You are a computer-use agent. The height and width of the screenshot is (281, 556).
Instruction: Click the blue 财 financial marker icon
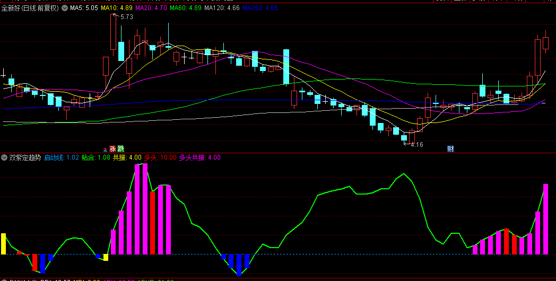pyautogui.click(x=450, y=149)
